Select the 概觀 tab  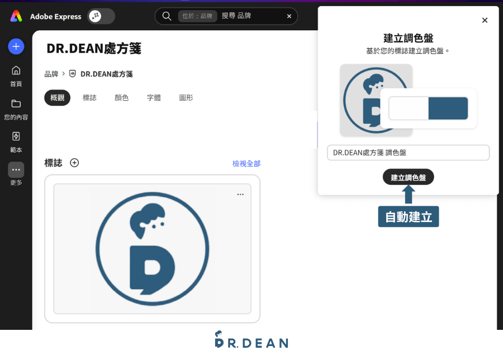[57, 98]
